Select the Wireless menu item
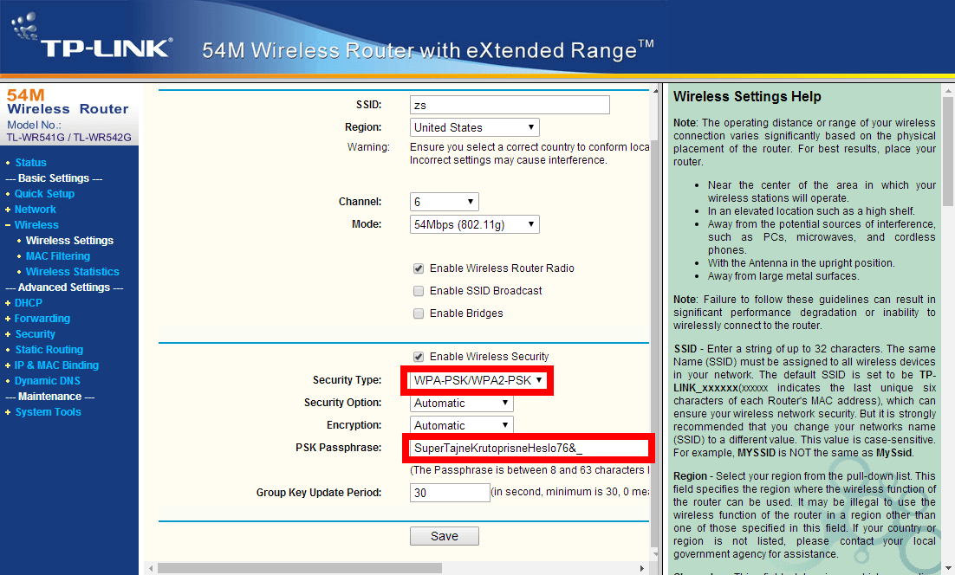 click(36, 225)
